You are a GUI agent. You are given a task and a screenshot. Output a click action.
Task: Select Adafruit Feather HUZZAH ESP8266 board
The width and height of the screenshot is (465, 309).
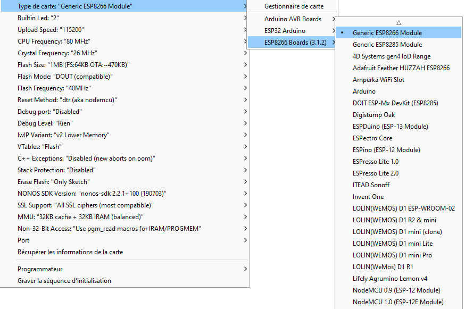click(x=398, y=68)
